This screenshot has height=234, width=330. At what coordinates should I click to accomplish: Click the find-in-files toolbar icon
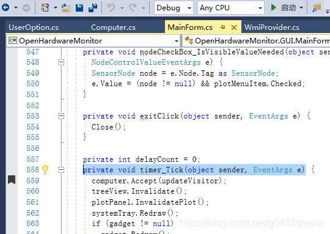(317, 8)
